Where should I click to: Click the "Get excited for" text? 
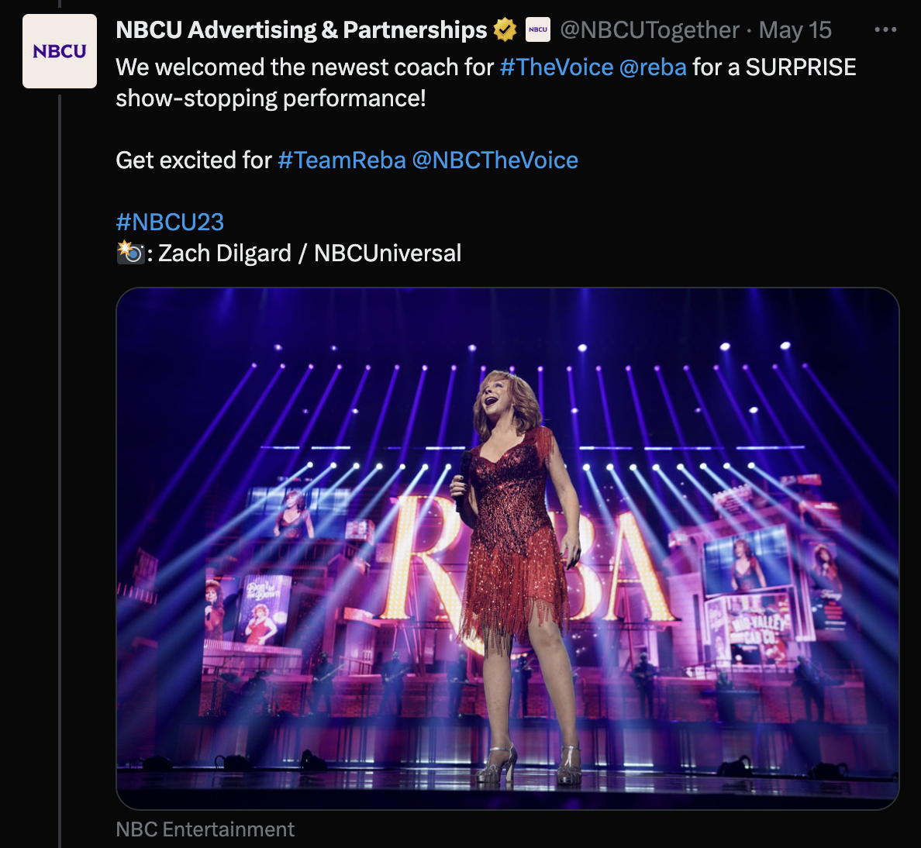pos(193,160)
